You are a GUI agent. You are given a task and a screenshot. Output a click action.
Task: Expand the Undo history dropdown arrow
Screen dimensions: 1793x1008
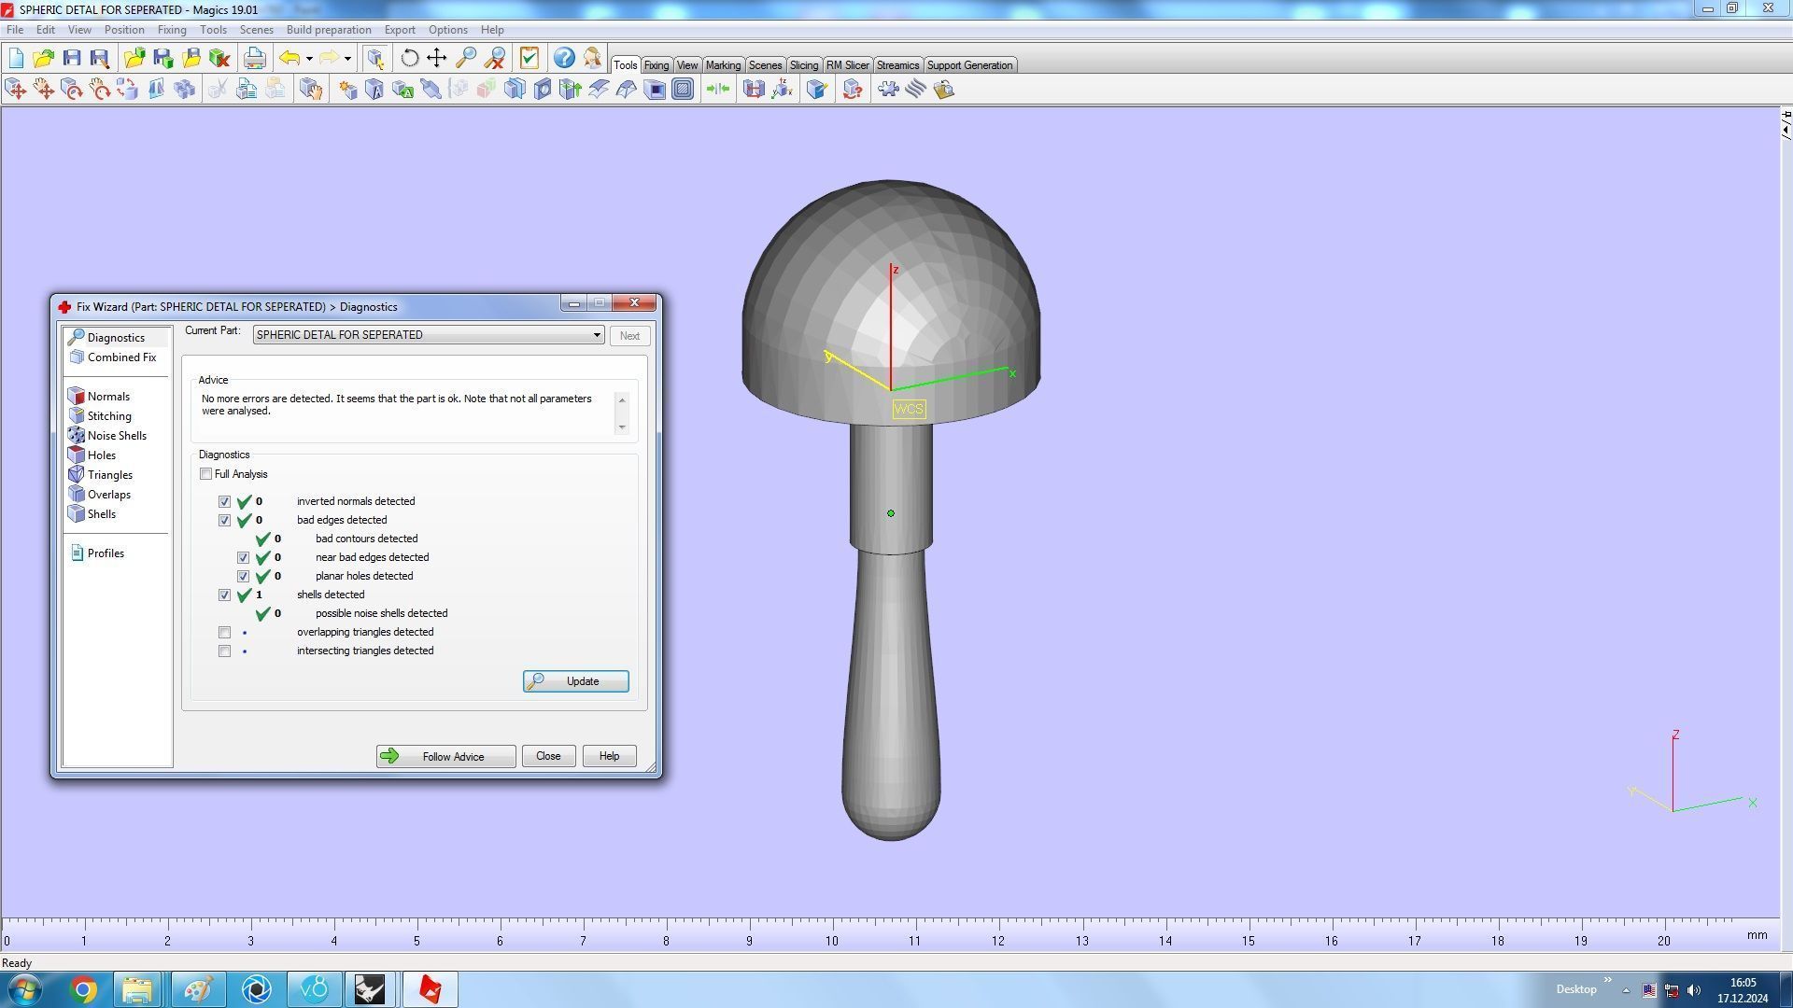(309, 59)
